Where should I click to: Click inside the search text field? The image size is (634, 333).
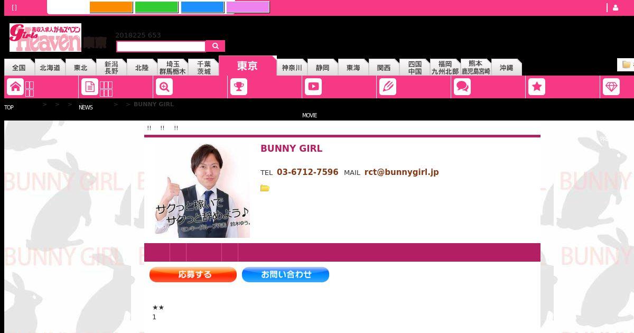pos(161,47)
